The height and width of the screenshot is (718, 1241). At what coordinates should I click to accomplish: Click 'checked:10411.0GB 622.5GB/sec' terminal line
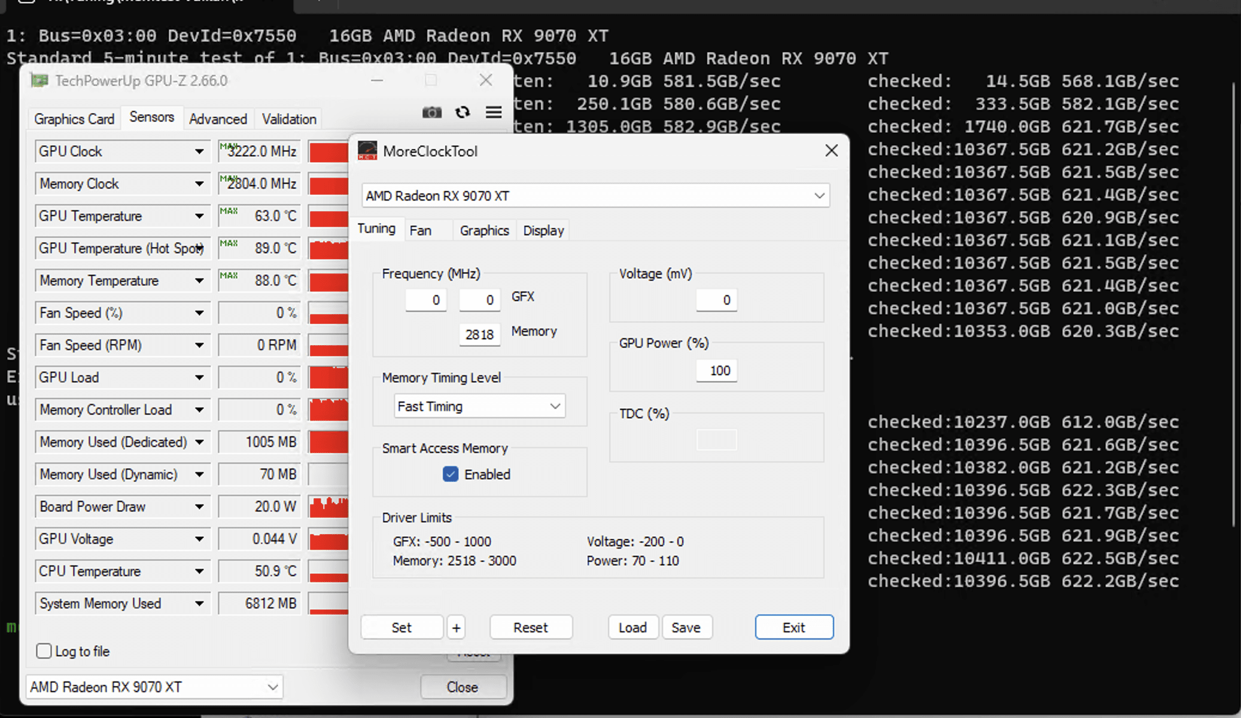click(x=1023, y=558)
